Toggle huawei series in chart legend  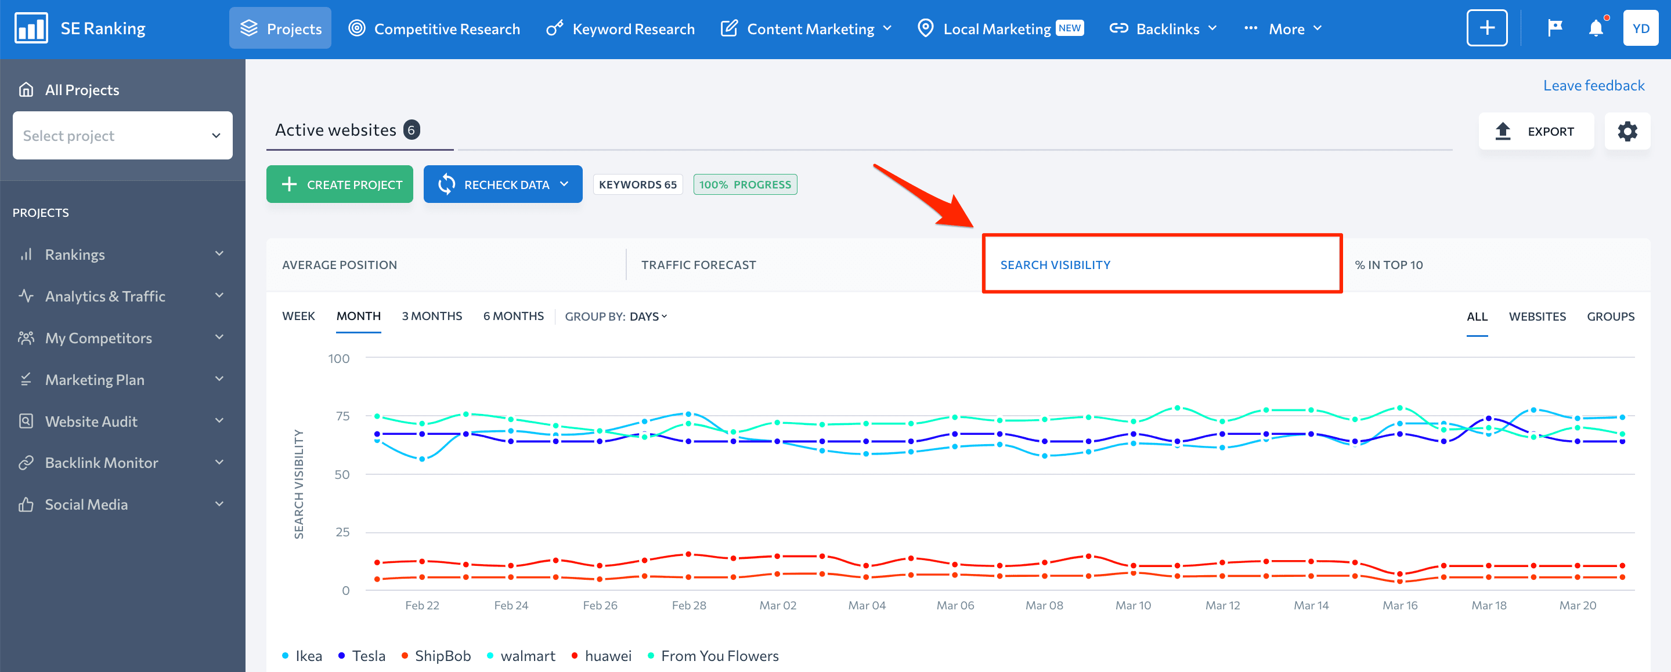tap(601, 656)
